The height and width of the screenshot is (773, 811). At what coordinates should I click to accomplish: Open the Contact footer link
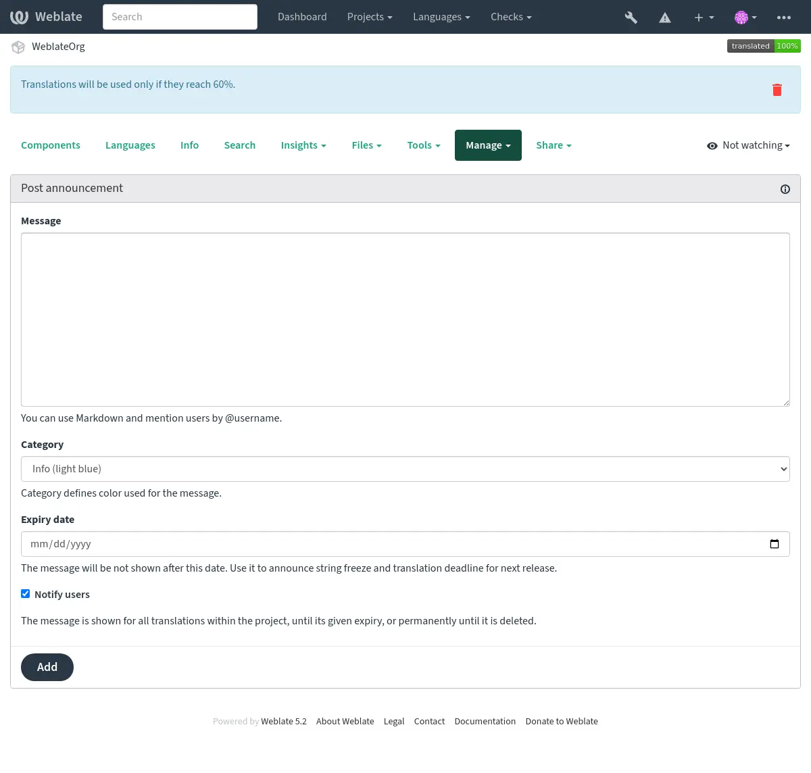(429, 722)
